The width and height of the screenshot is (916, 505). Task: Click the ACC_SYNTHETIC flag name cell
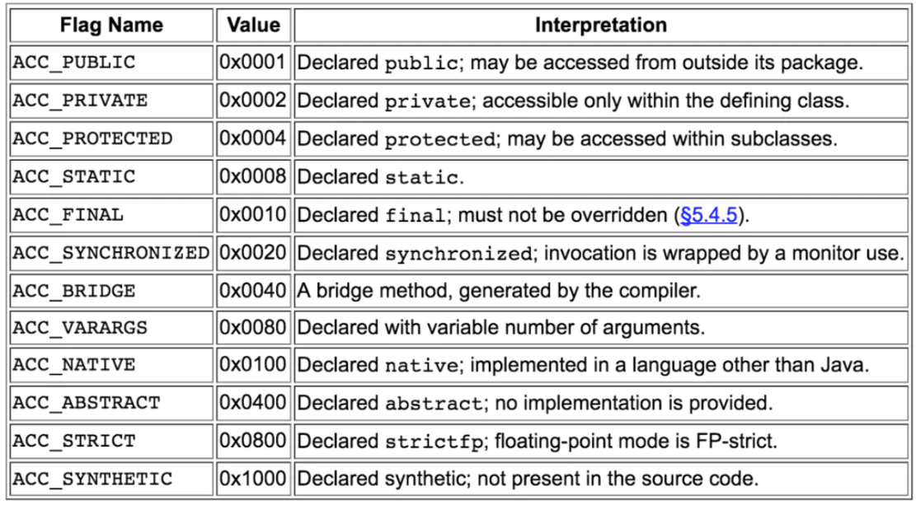[92, 479]
